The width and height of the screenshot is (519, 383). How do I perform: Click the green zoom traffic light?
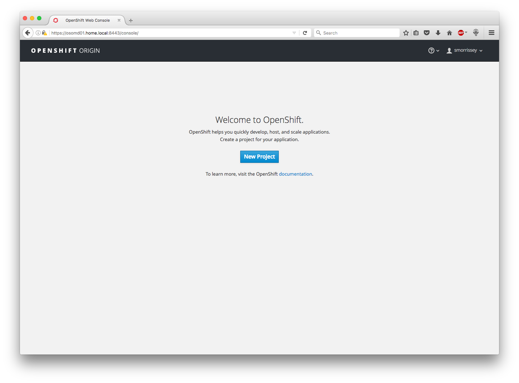click(x=39, y=18)
